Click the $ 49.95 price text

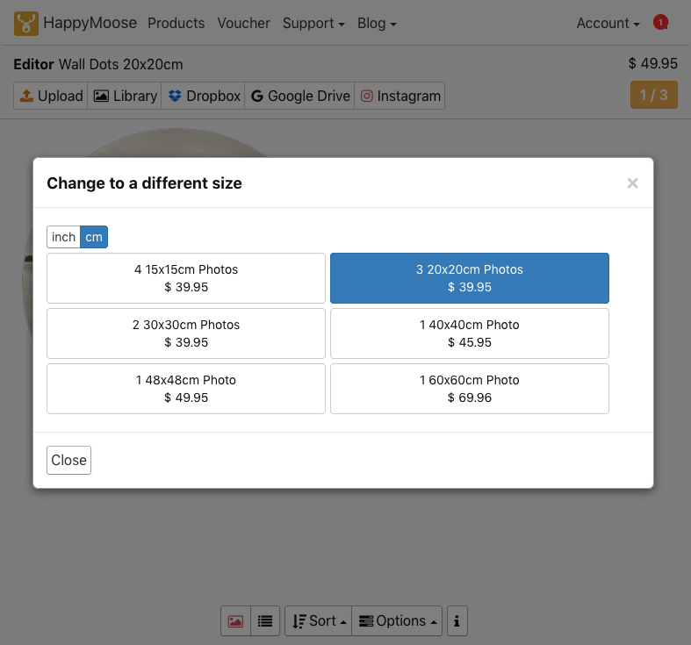point(652,63)
